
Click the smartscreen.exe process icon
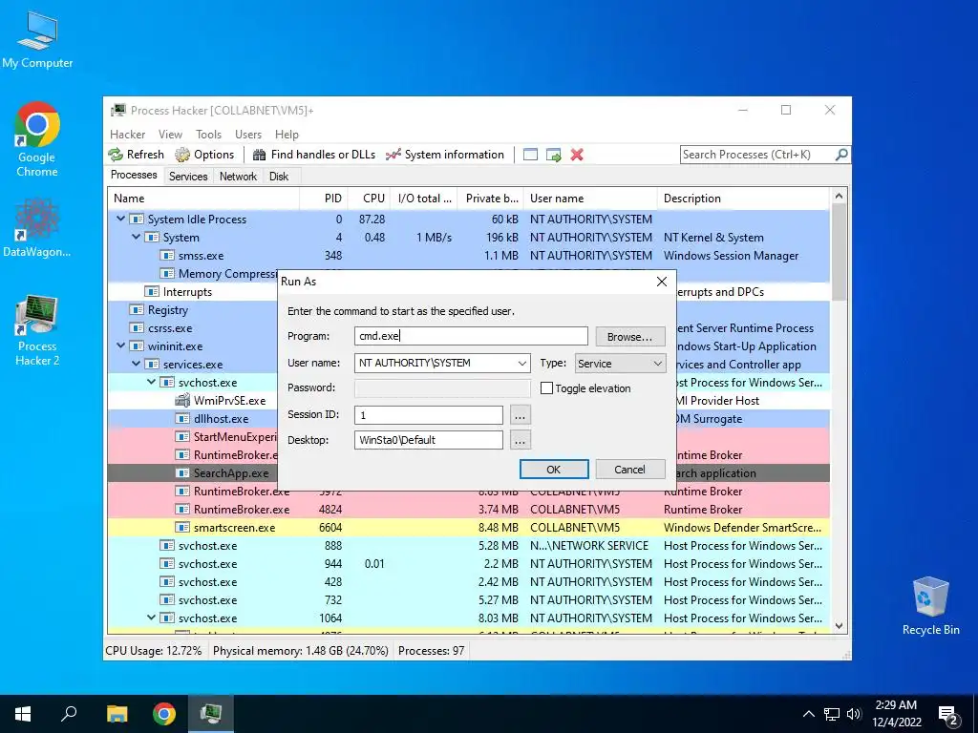point(182,527)
